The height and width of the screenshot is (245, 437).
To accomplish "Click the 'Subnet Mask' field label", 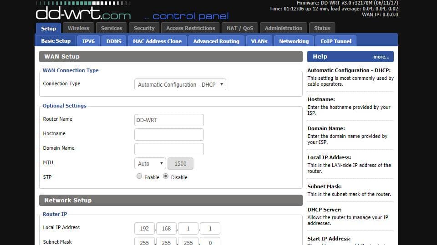I will click(x=57, y=242).
